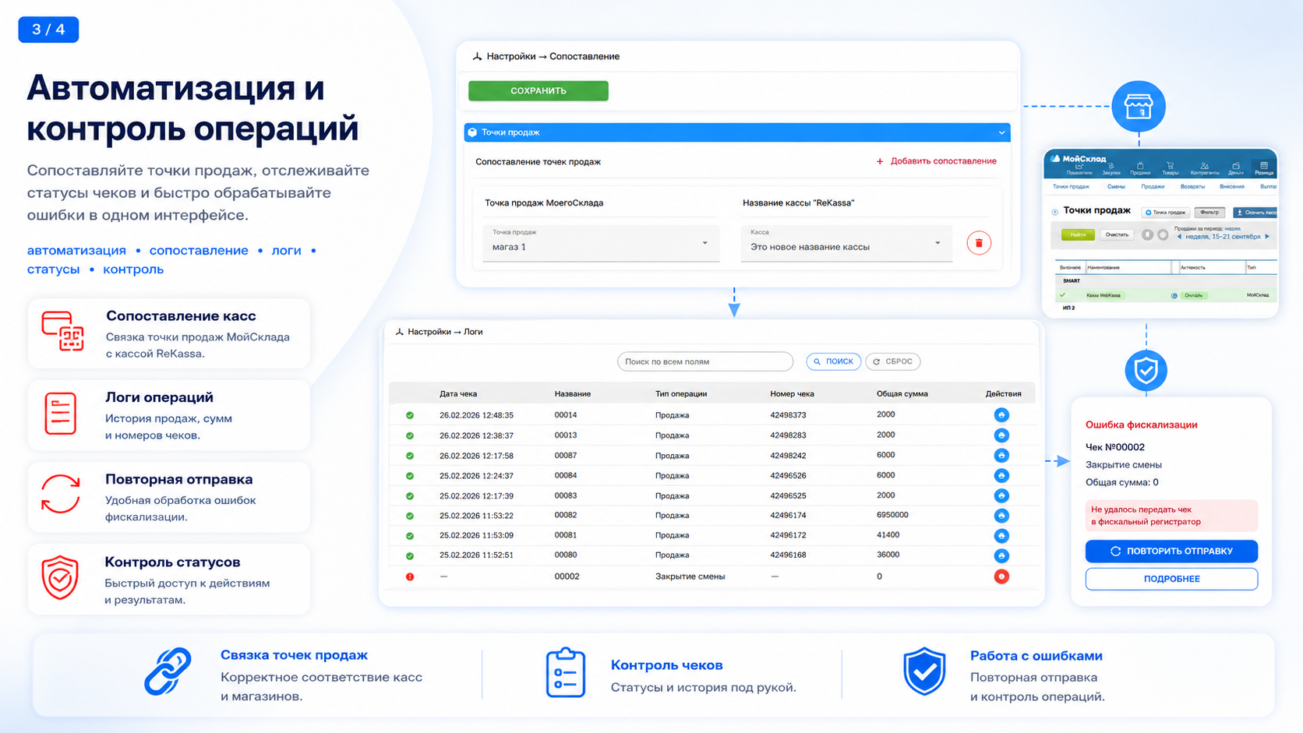
Task: Click the ПОИСК button in logs
Action: (x=833, y=361)
